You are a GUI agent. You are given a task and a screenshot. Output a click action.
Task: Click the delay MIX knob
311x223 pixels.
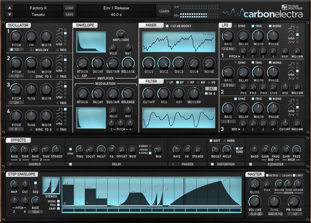[158, 149]
